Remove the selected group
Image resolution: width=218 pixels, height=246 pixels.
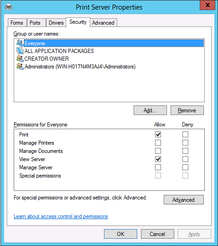pos(187,110)
